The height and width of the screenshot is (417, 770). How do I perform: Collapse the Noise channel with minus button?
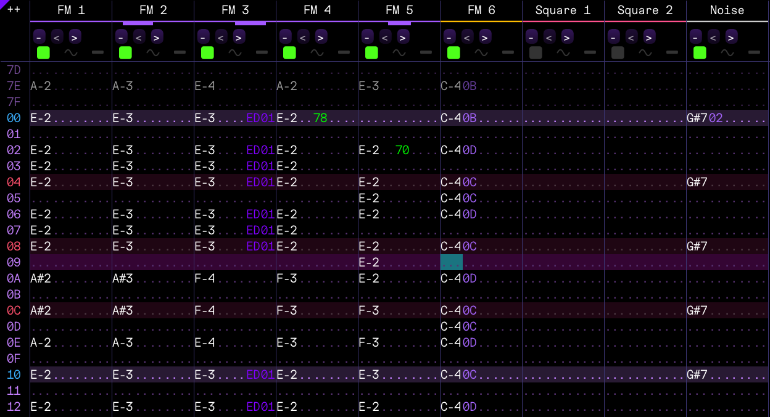(x=696, y=37)
